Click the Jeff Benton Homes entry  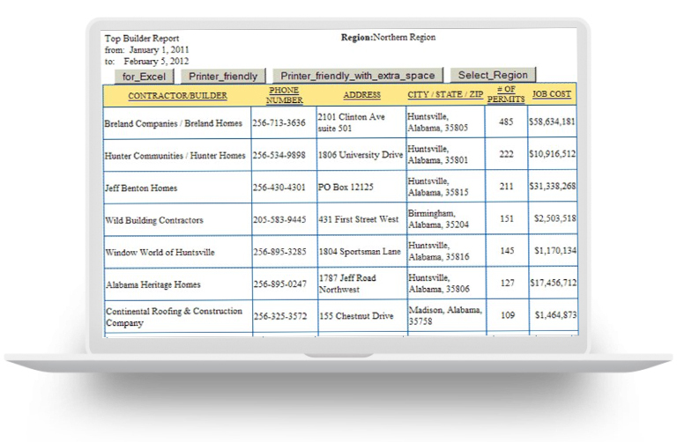click(141, 188)
